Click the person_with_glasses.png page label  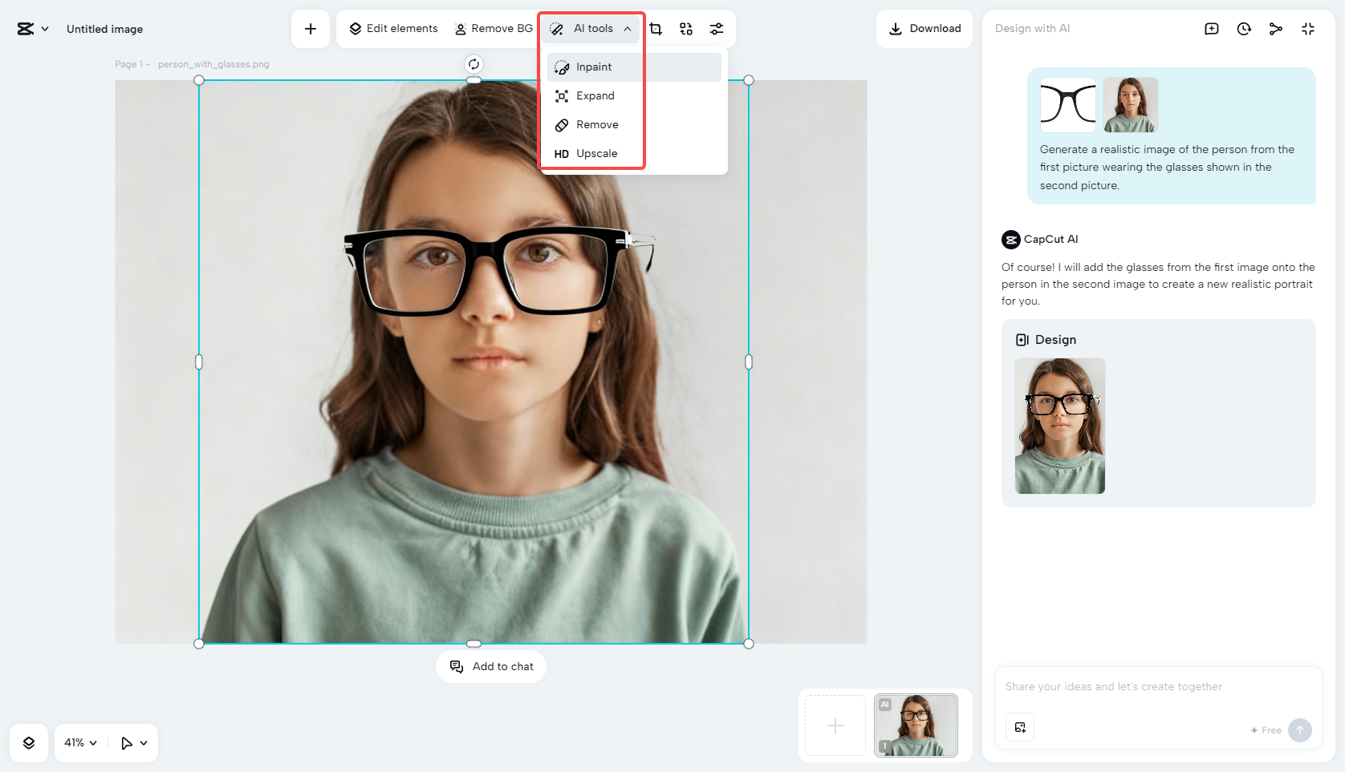point(213,64)
